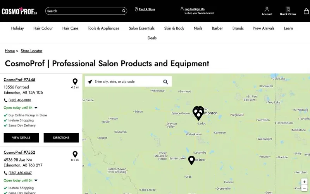Click the Store Locator breadcrumb
Image resolution: width=310 pixels, height=194 pixels.
(x=31, y=51)
